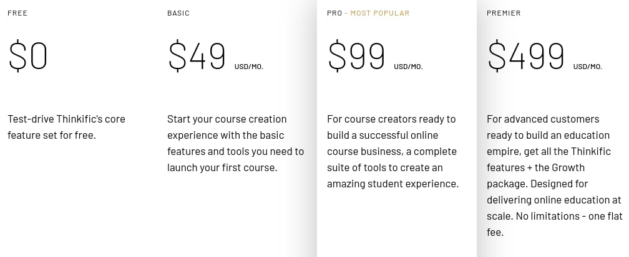Click the FREE plan heading
The height and width of the screenshot is (257, 629).
coord(17,13)
